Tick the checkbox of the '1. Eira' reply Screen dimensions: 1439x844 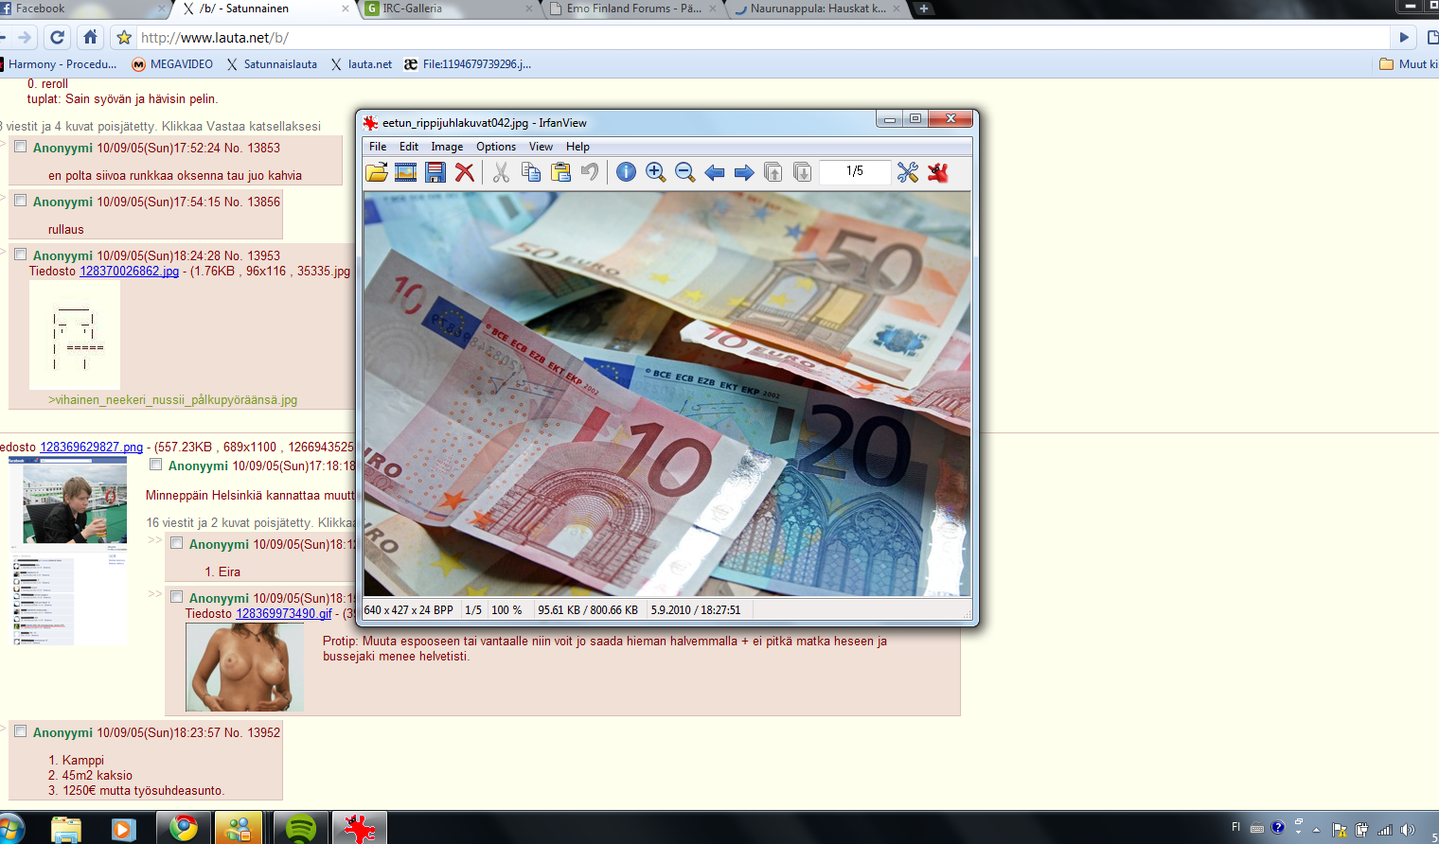click(x=176, y=543)
